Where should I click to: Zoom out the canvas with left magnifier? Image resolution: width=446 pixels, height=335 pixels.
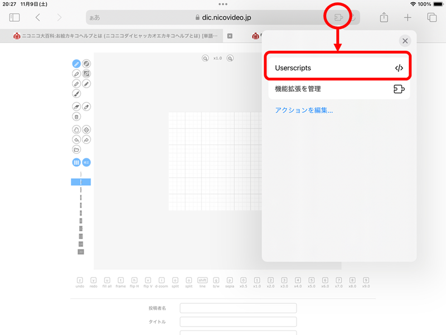click(205, 58)
